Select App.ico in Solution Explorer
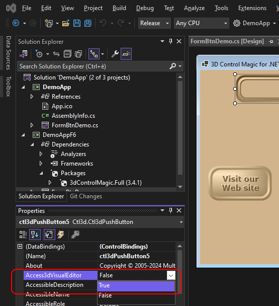This screenshot has height=306, width=279. click(62, 106)
